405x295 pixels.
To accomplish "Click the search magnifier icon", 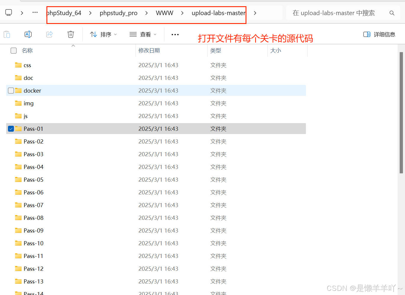I will click(392, 13).
